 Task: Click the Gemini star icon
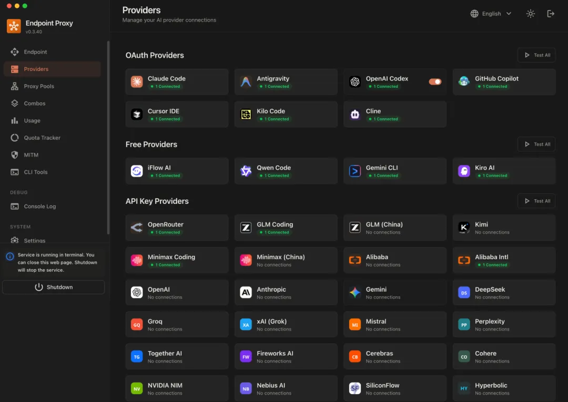click(x=354, y=292)
